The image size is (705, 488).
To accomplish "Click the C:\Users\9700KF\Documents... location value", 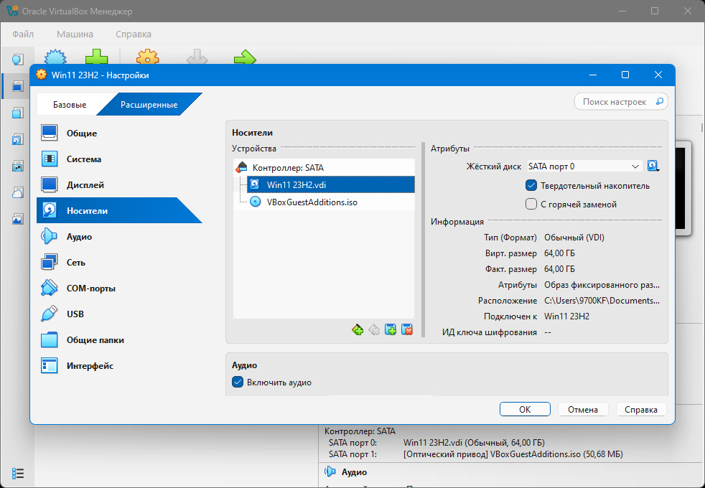I will pos(602,301).
